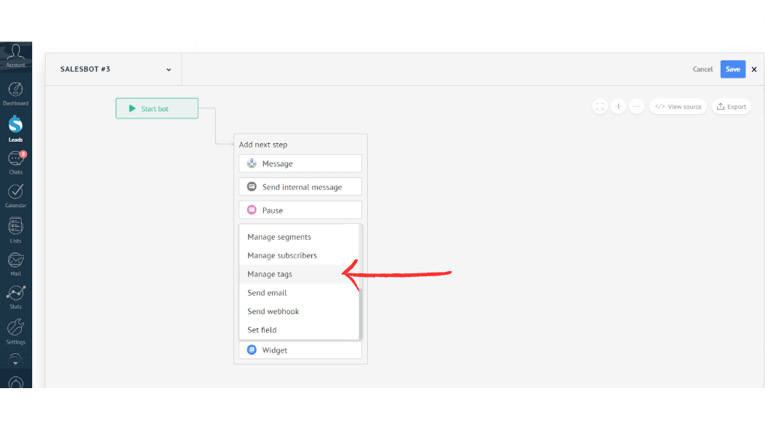The height and width of the screenshot is (431, 765).
Task: Open Chats with notification badge
Action: (x=15, y=162)
